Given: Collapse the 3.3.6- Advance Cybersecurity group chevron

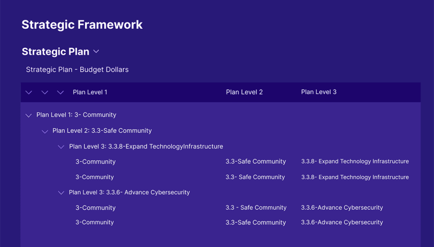Looking at the screenshot, I should [61, 193].
